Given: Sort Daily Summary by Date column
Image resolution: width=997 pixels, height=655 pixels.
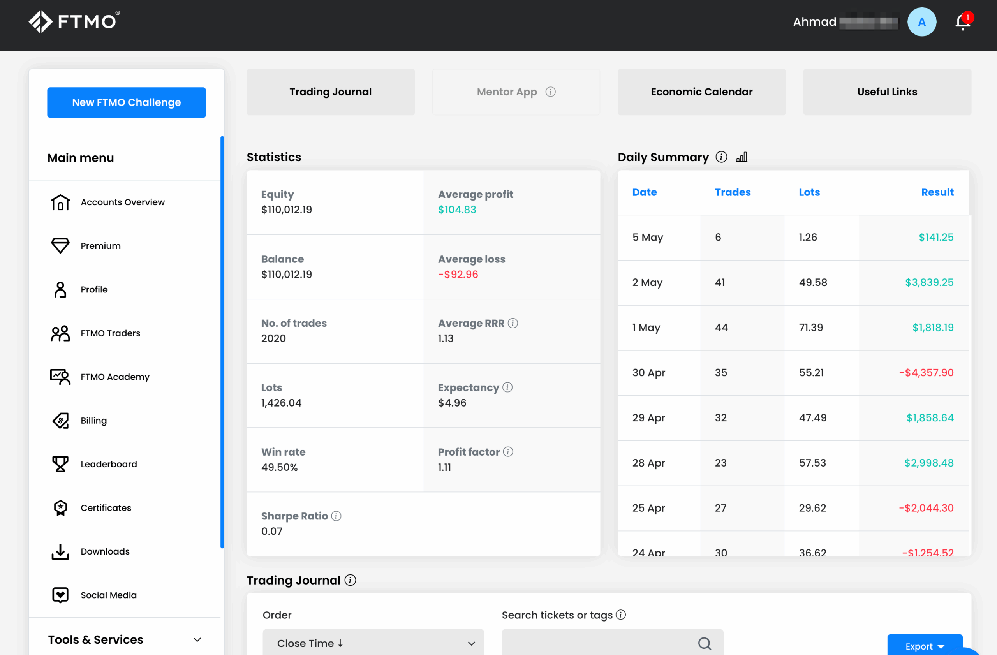Looking at the screenshot, I should [x=644, y=192].
